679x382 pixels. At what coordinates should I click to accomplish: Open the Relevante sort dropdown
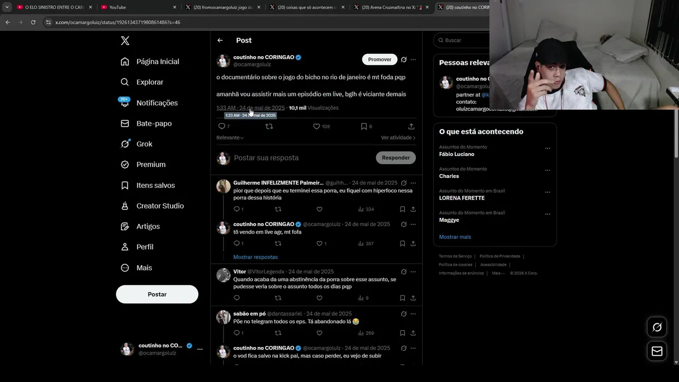[x=230, y=137]
